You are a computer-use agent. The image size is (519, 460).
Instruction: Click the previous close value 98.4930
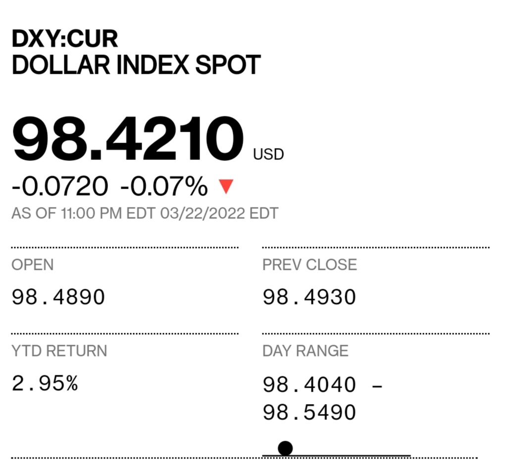(x=309, y=297)
